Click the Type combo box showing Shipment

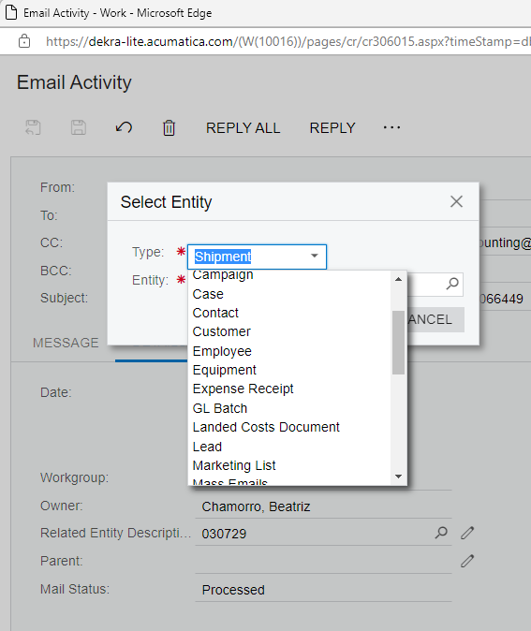tap(257, 257)
